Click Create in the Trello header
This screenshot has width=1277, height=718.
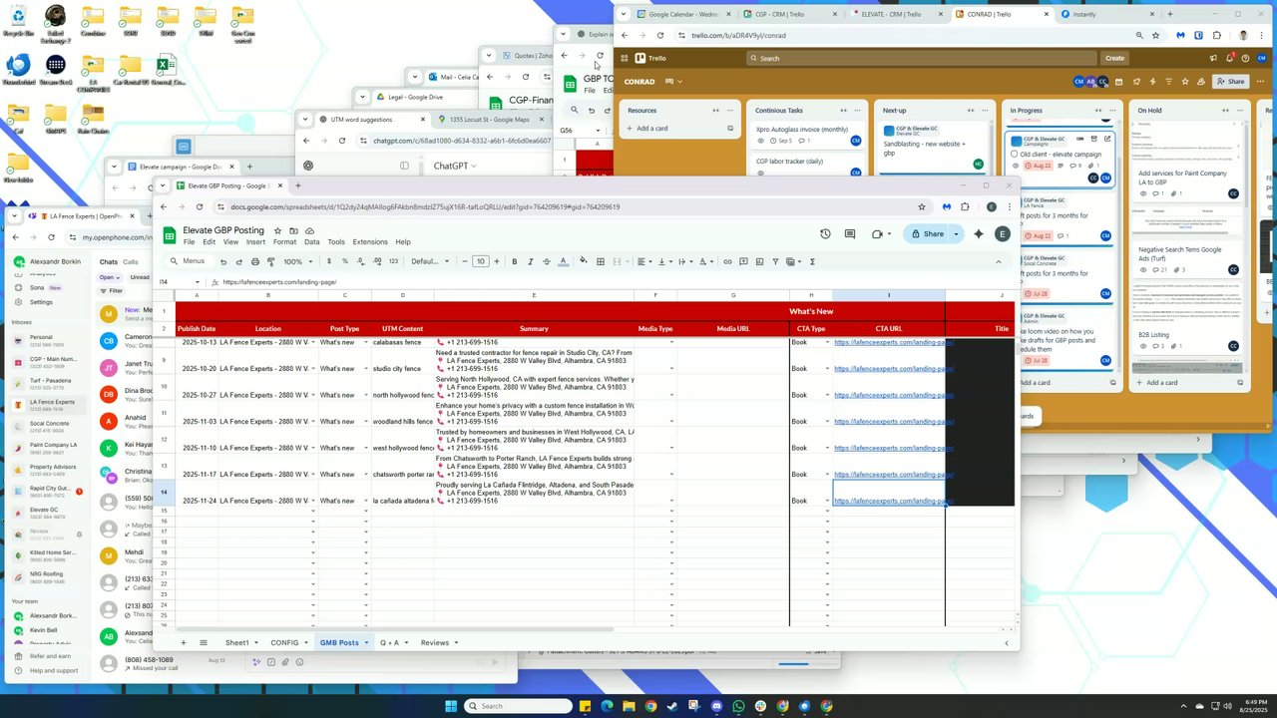(1114, 58)
